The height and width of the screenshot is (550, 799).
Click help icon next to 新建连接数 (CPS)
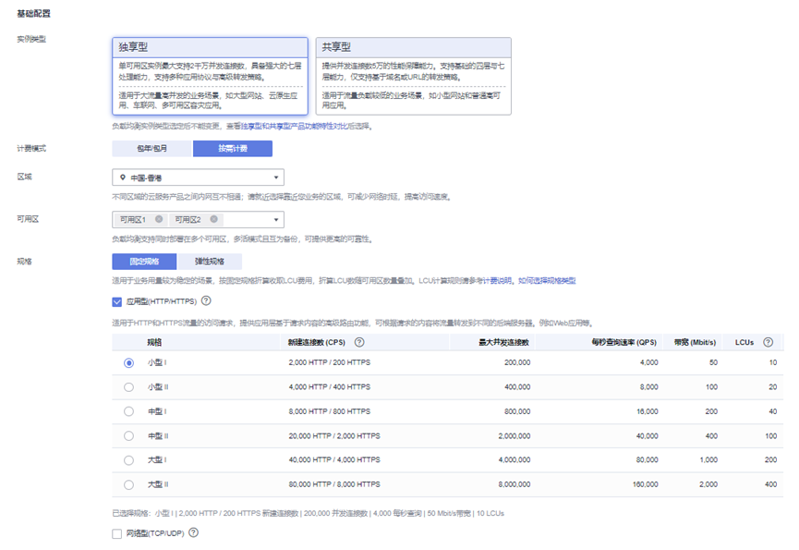point(359,342)
